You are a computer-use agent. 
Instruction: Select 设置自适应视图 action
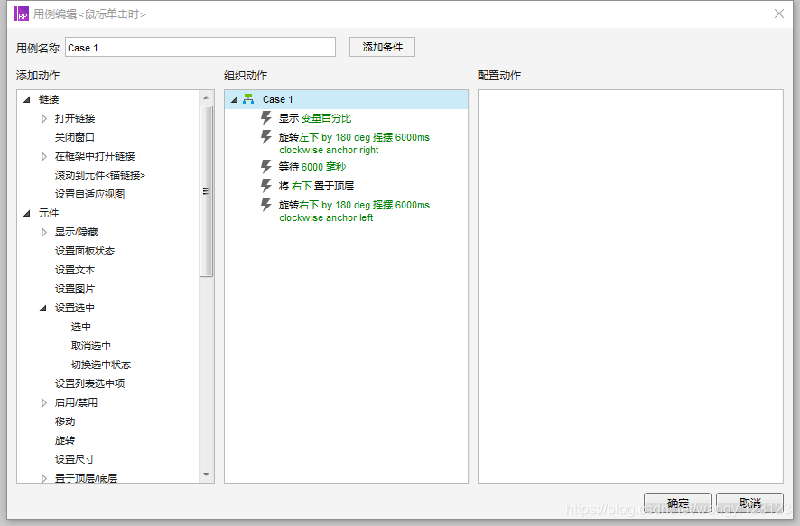pos(89,194)
